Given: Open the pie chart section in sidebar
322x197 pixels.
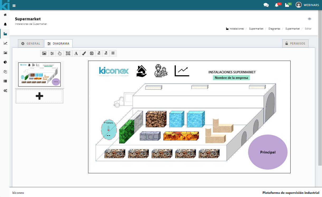Looking at the screenshot, I should coord(5,62).
